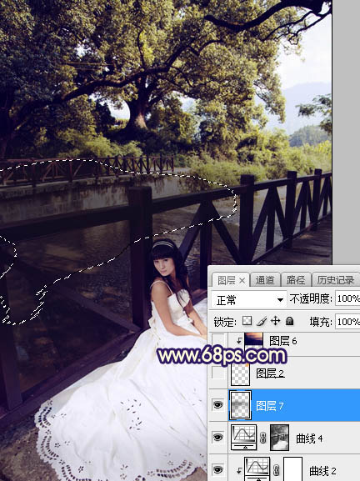Screen dimensions: 360x481
Task: Toggle lock all padlock icon
Action: [x=289, y=321]
